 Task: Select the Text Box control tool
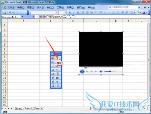click(x=57, y=66)
